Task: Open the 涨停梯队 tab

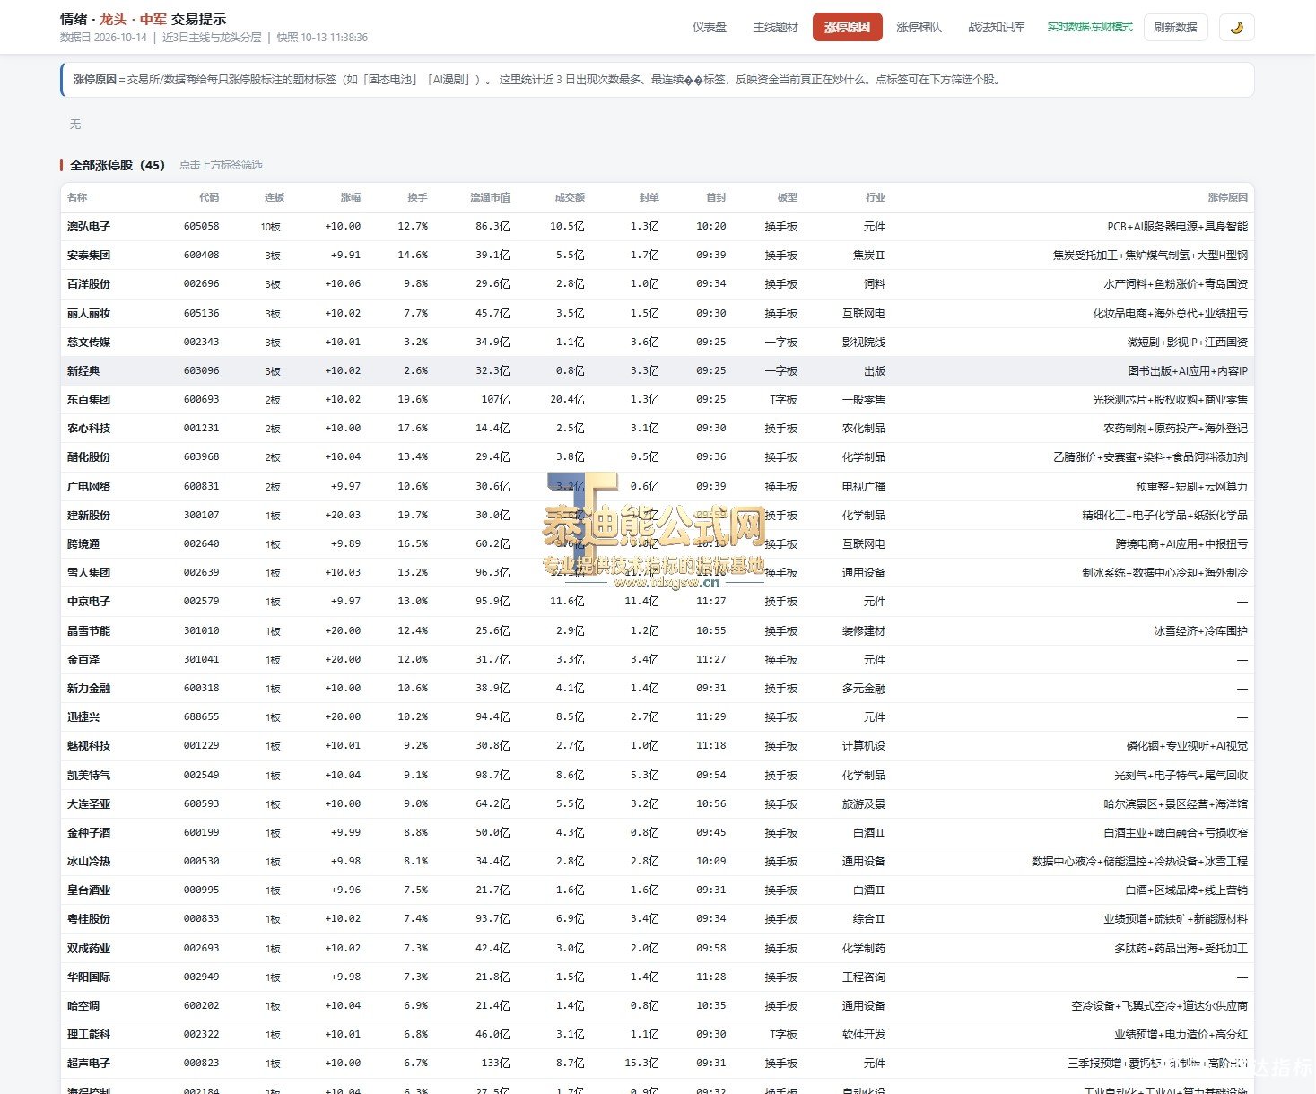Action: coord(919,27)
